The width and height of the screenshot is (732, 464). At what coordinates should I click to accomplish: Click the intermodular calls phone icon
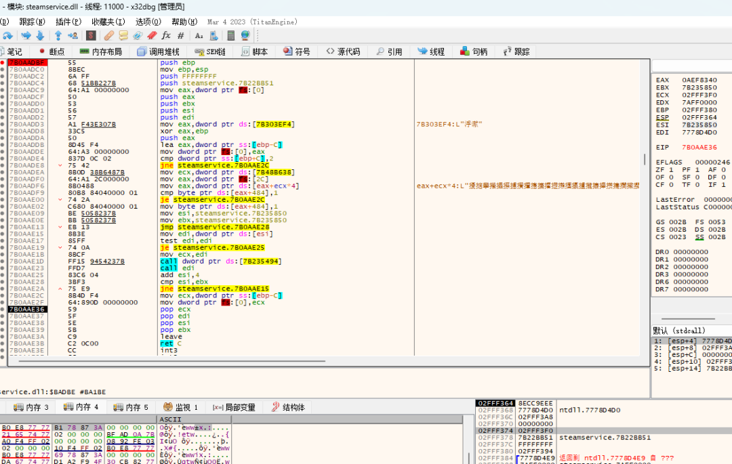(213, 35)
